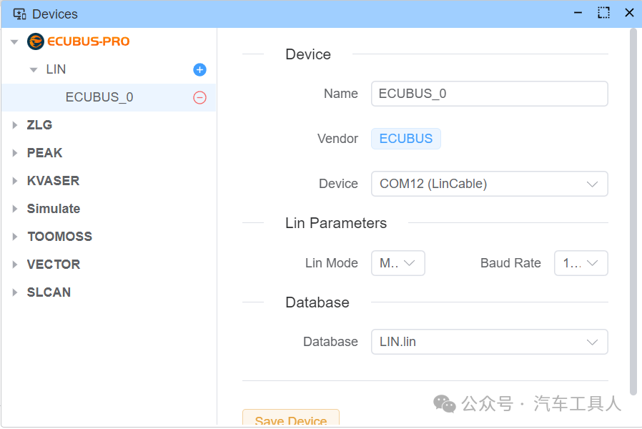Click the Devices icon in the title bar
This screenshot has width=642, height=429.
[x=19, y=13]
